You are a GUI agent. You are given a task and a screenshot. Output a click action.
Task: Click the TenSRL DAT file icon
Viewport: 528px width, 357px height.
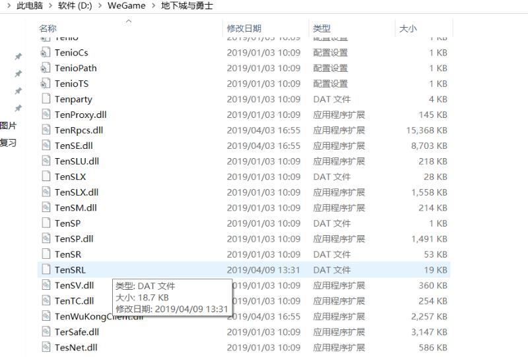(x=46, y=269)
